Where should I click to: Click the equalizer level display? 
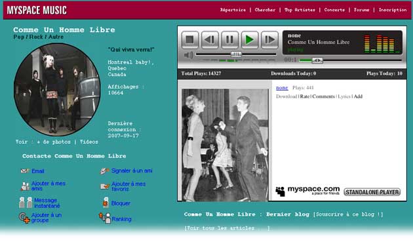382,44
